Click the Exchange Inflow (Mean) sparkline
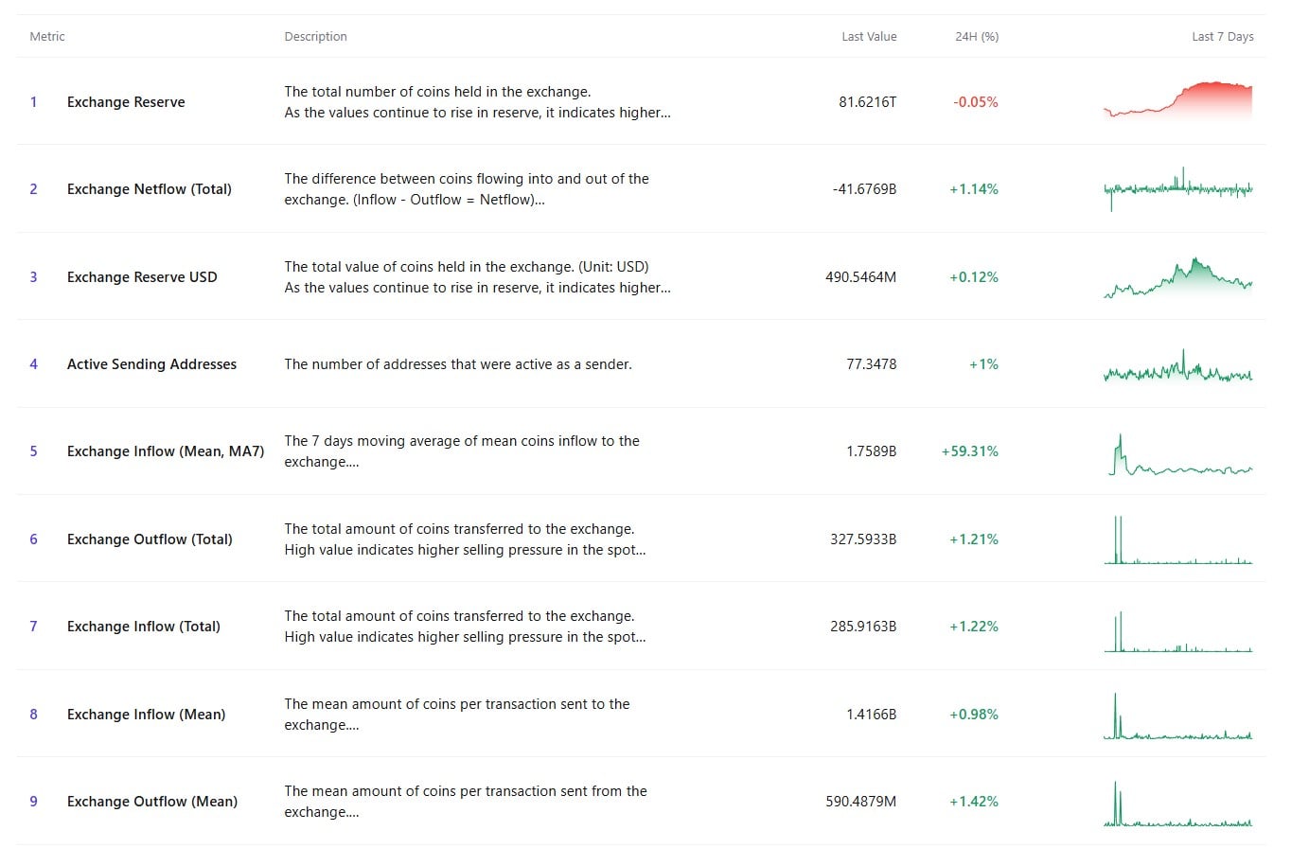 click(x=1177, y=714)
